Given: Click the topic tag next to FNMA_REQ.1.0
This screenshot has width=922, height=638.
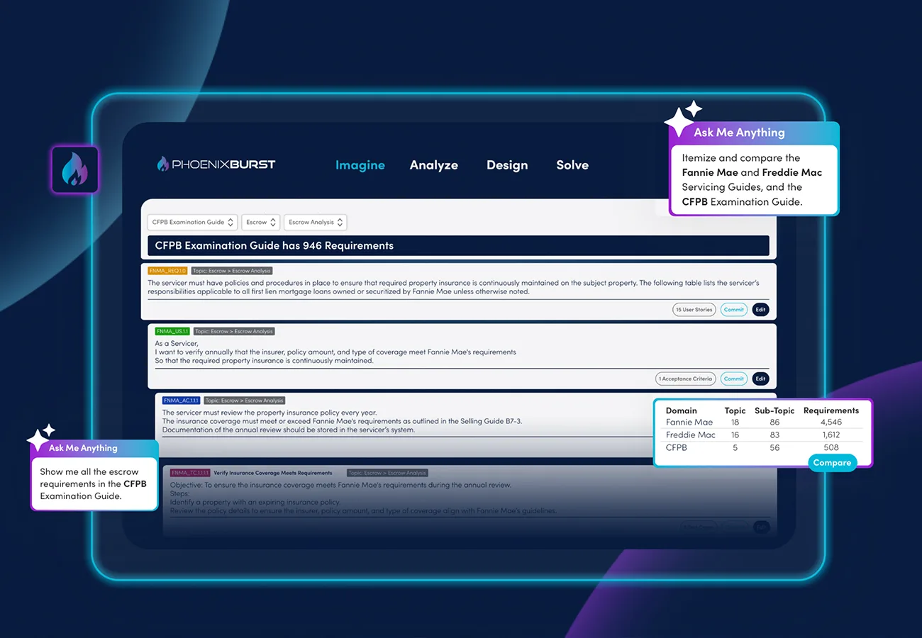Looking at the screenshot, I should pos(233,271).
